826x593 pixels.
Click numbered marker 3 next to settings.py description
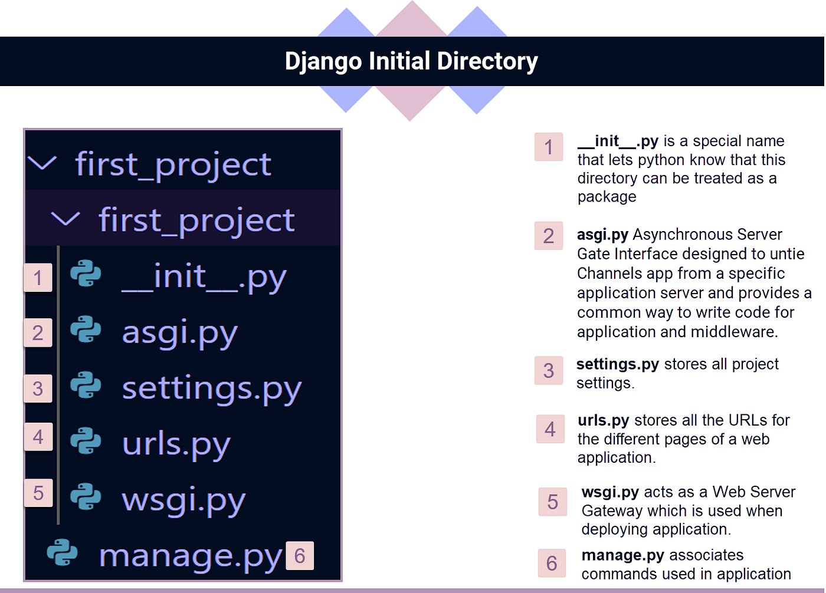(x=548, y=371)
